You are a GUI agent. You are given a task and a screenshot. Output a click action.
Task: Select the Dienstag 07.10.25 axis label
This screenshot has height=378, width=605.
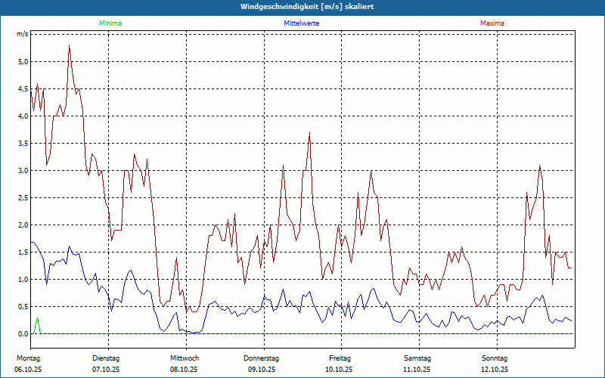[x=106, y=364]
